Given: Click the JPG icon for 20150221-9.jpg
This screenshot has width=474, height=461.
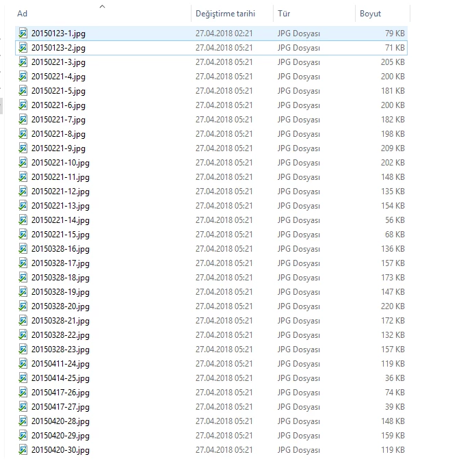Looking at the screenshot, I should [x=23, y=148].
